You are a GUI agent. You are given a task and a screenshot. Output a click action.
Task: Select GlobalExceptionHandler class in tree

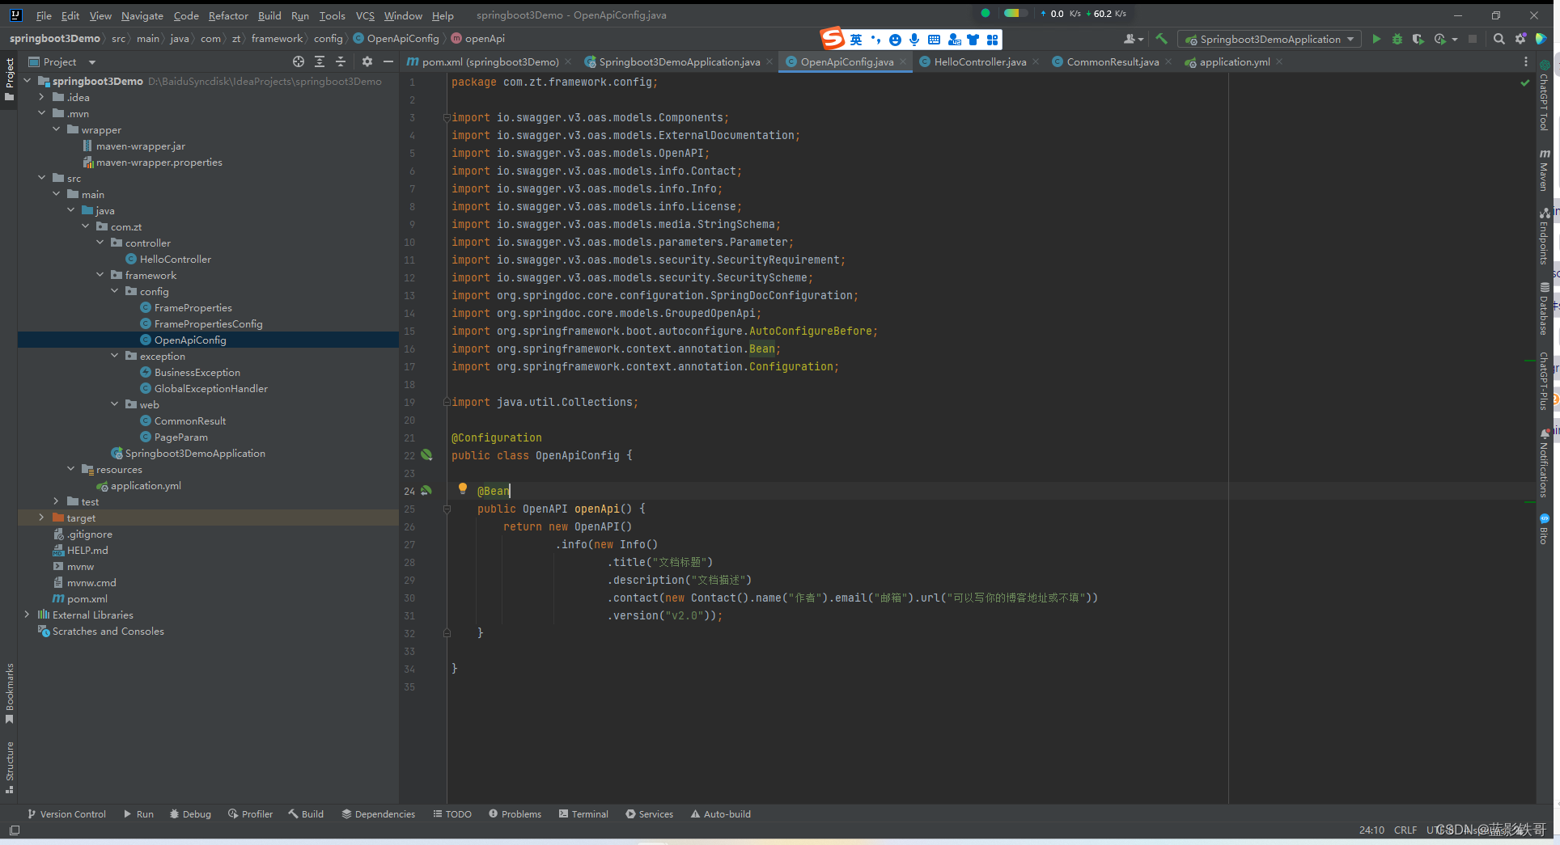coord(210,388)
